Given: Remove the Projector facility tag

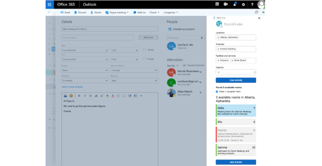Looking at the screenshot, I should pyautogui.click(x=218, y=61).
